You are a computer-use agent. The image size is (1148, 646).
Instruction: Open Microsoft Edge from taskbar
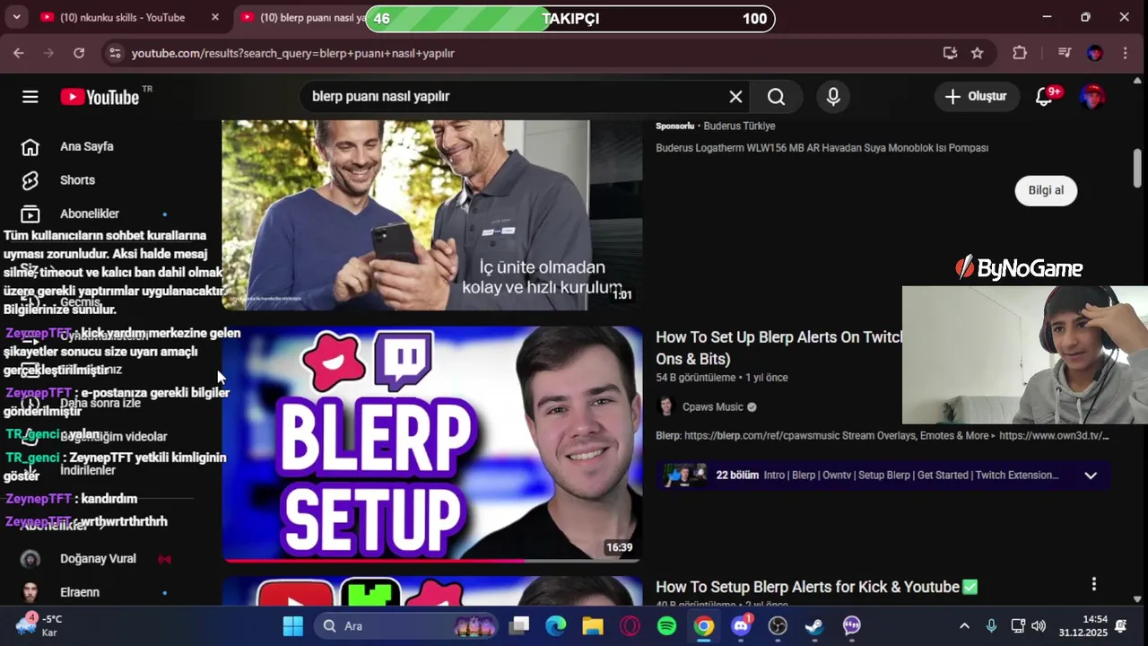click(x=556, y=625)
